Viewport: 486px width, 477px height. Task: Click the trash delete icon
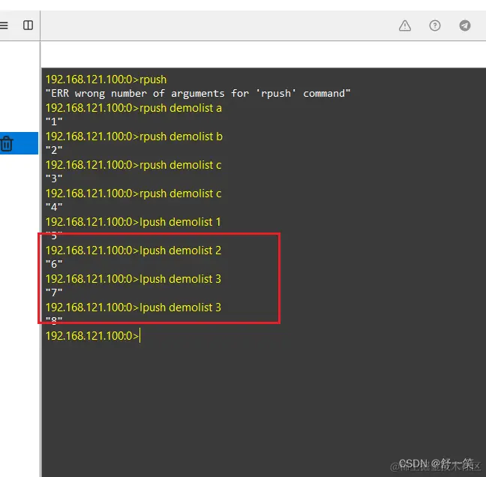tap(7, 144)
